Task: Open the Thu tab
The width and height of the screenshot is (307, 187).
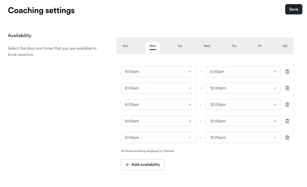Action: (234, 46)
